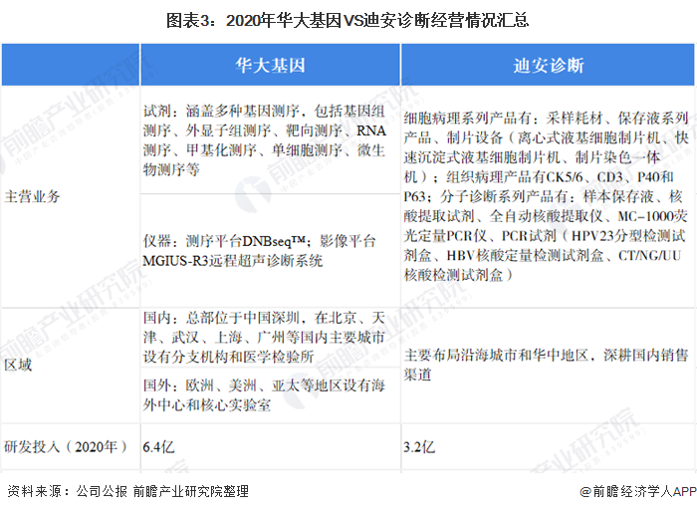Click the 国外 overseas centers description cell

pos(269,393)
